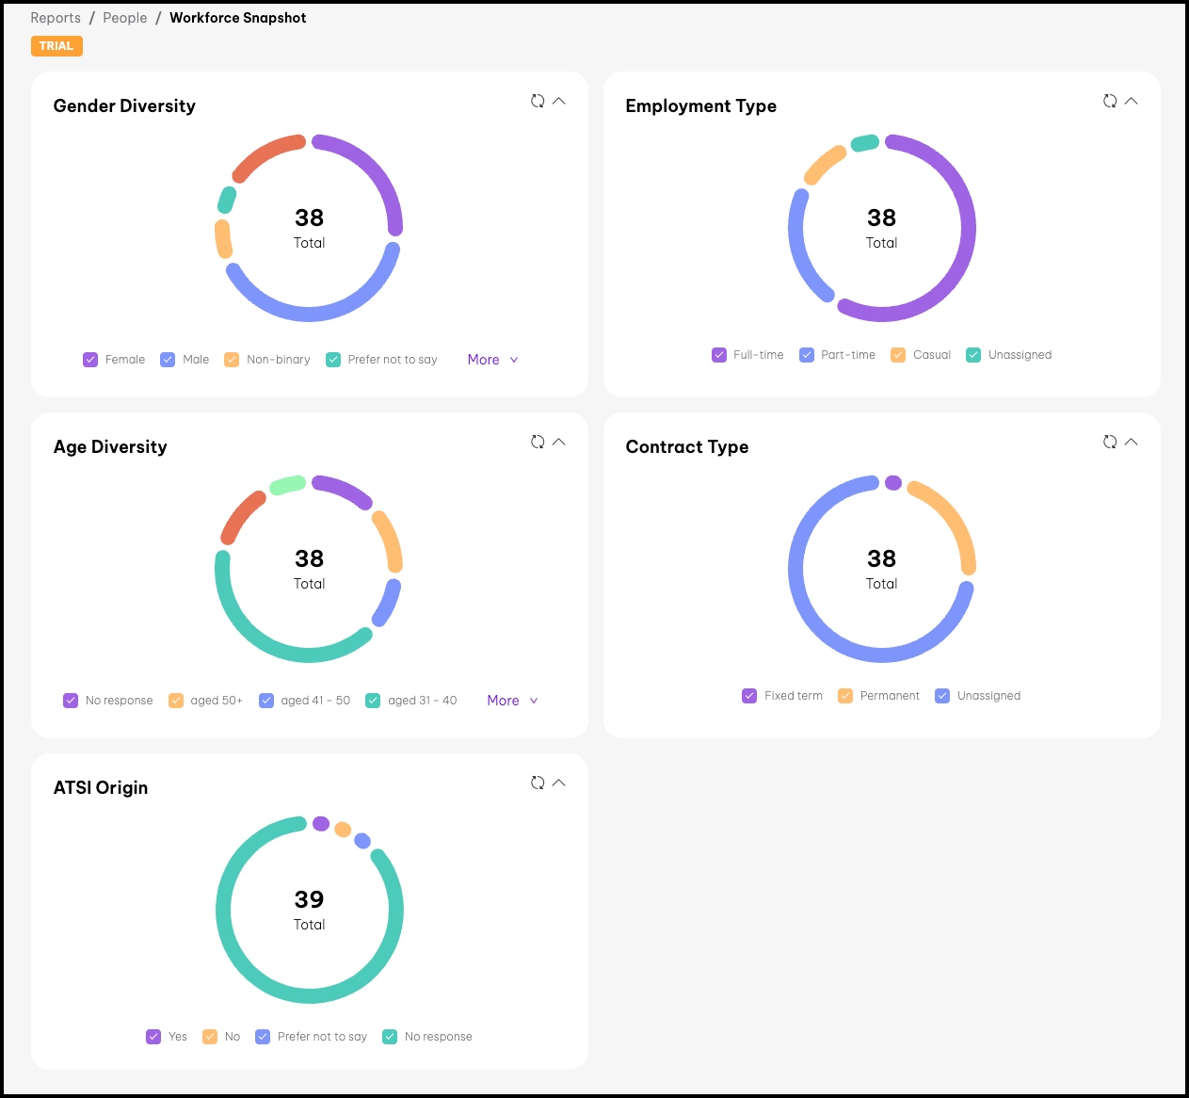Refresh the Contract Type chart
Image resolution: width=1189 pixels, height=1098 pixels.
coord(1110,442)
